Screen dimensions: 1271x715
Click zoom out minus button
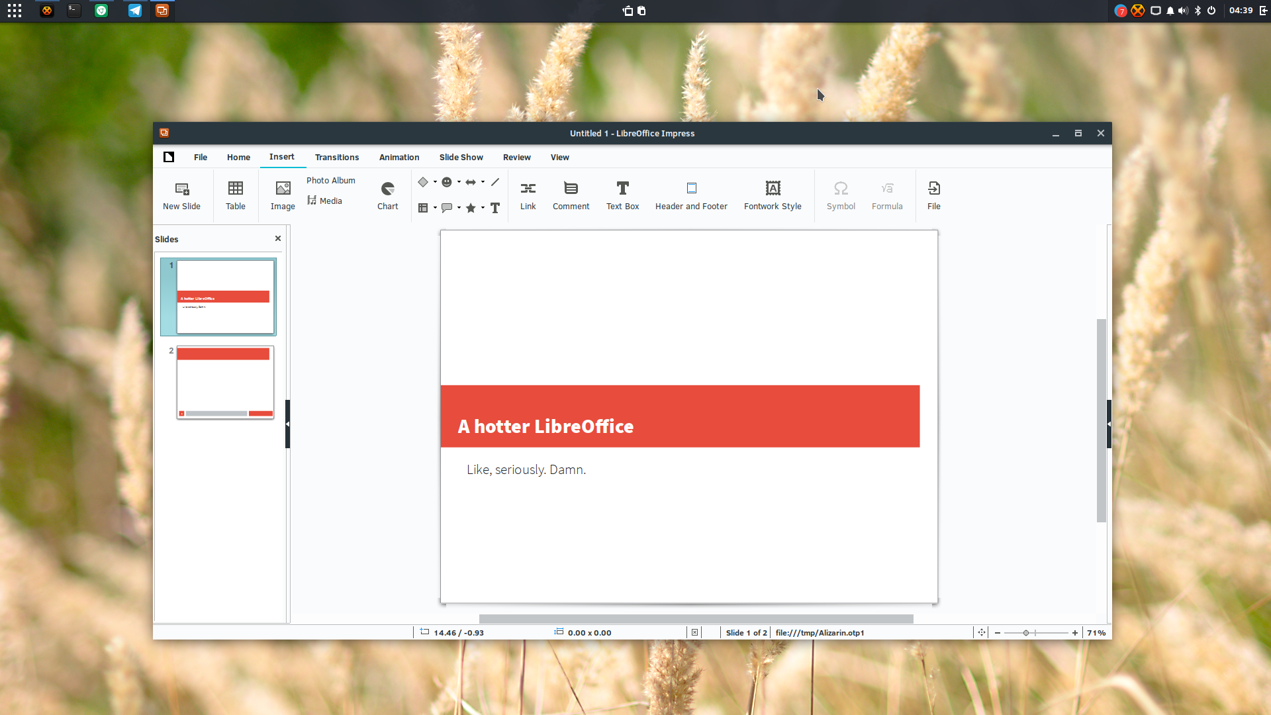pyautogui.click(x=998, y=633)
